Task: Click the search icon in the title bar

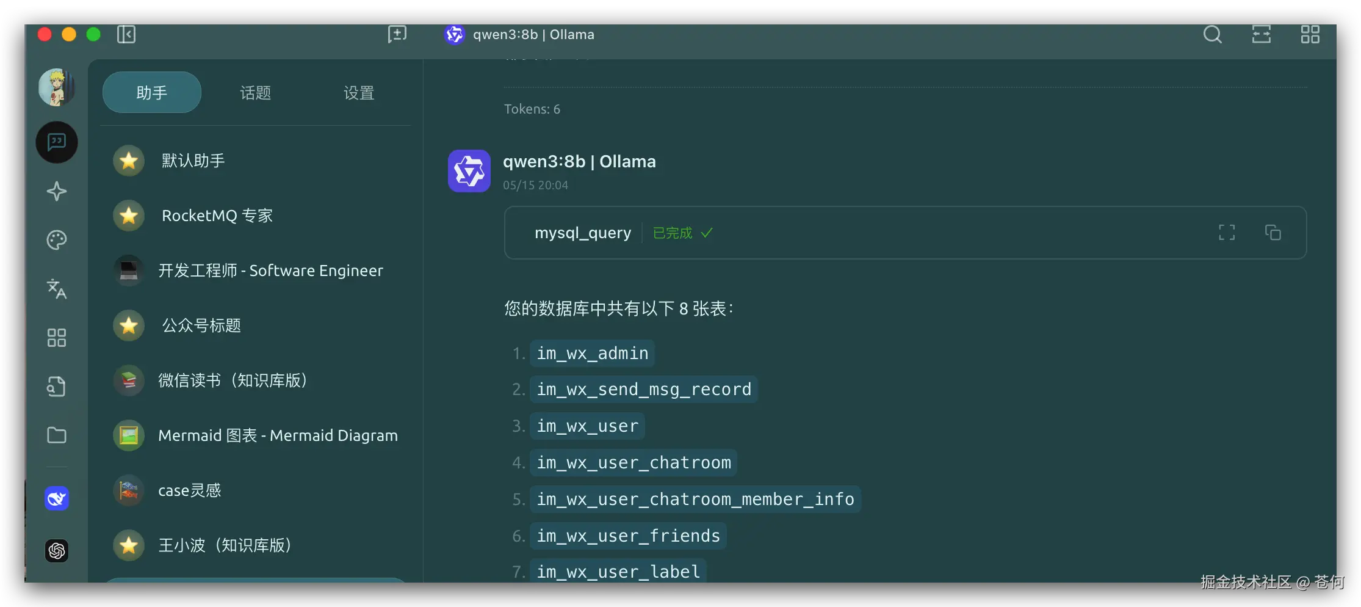Action: (x=1213, y=34)
